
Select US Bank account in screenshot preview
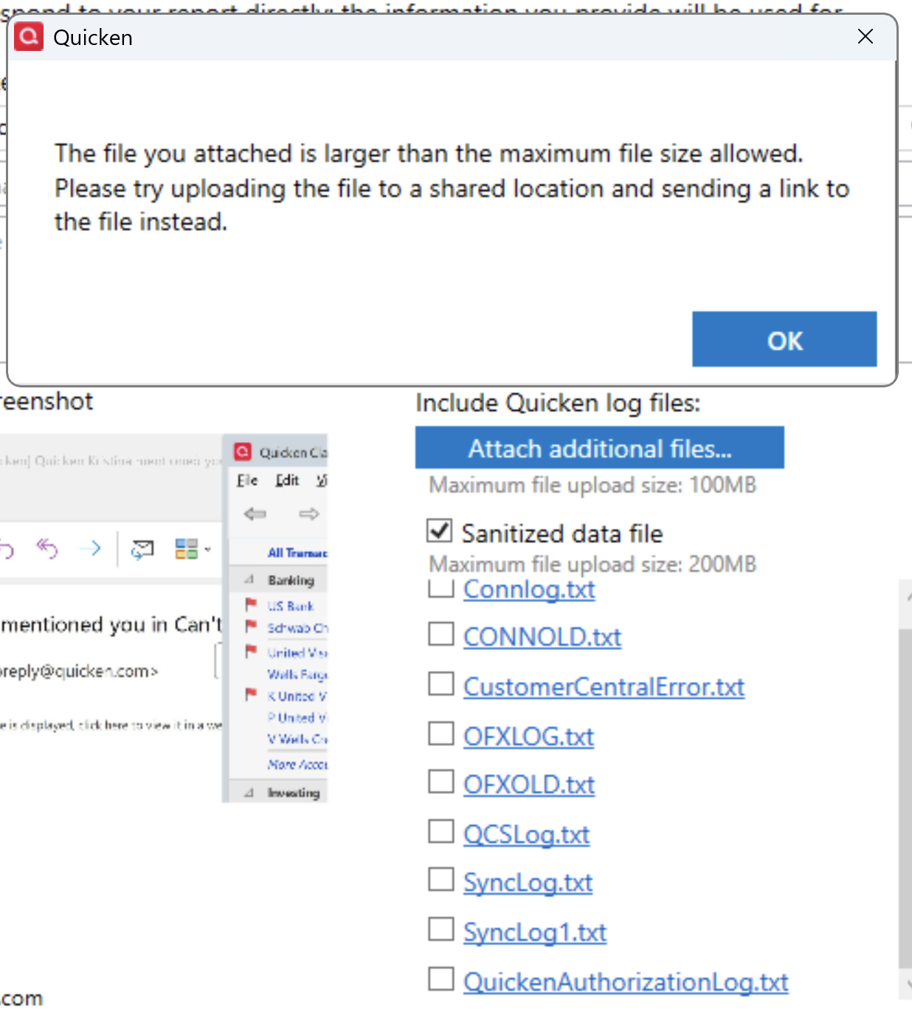point(291,606)
